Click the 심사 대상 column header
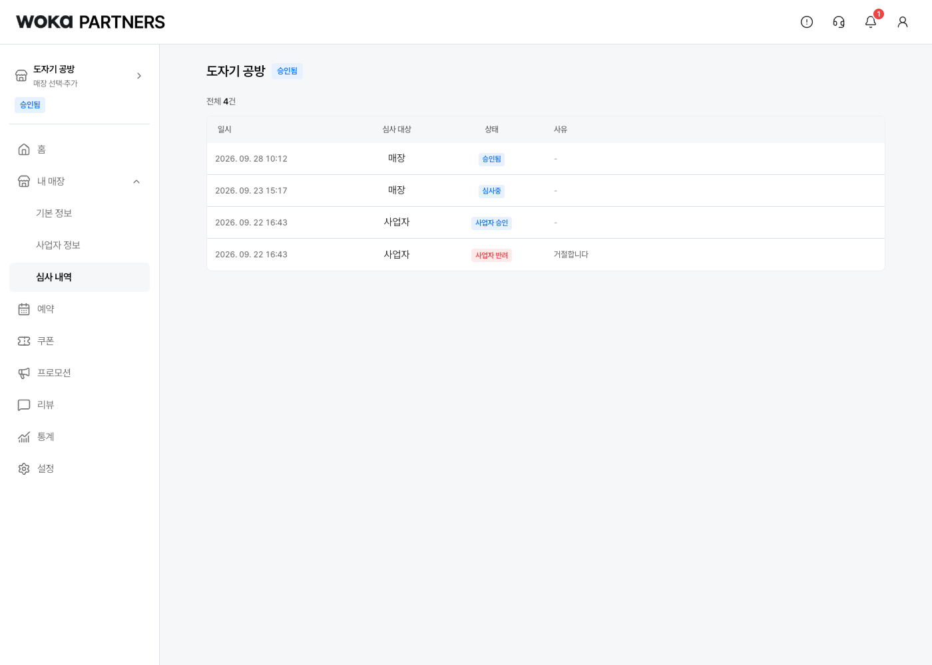Image resolution: width=932 pixels, height=665 pixels. coord(397,130)
